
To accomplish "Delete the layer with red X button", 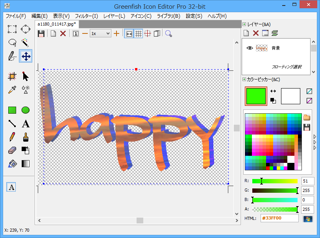I will [x=256, y=33].
